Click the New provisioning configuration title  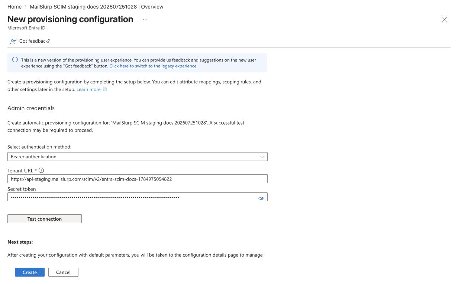point(70,19)
